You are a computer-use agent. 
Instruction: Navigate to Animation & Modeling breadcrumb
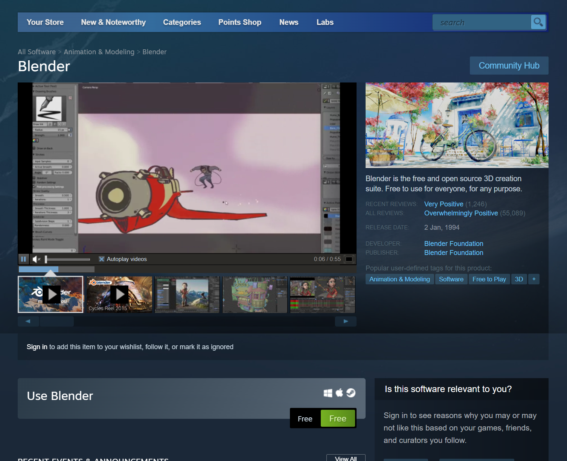click(x=99, y=52)
